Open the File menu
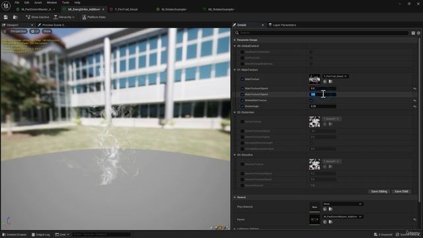423x238 pixels. coord(17,3)
